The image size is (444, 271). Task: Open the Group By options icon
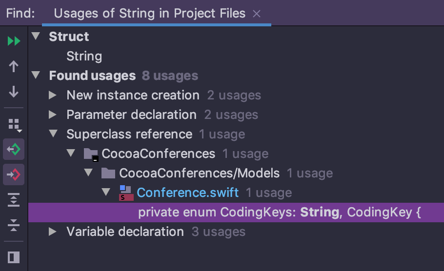tap(14, 125)
